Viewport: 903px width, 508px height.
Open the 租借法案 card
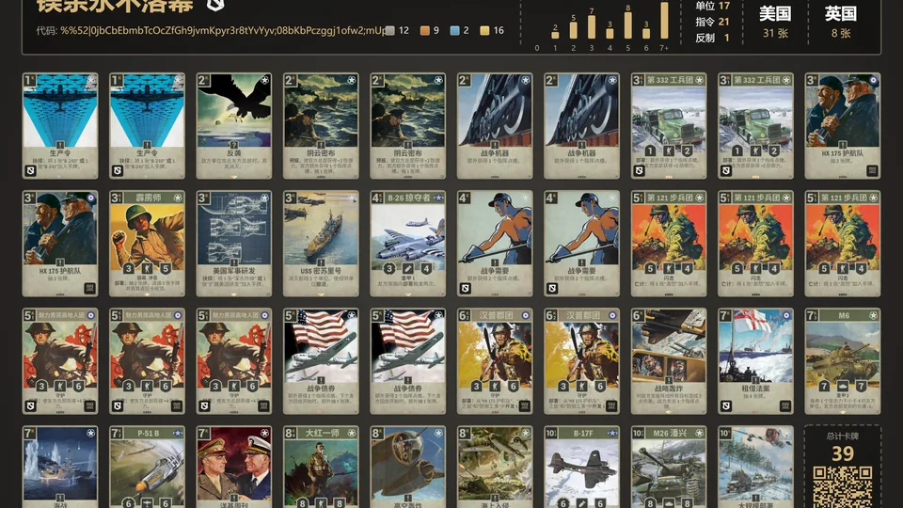pyautogui.click(x=755, y=361)
